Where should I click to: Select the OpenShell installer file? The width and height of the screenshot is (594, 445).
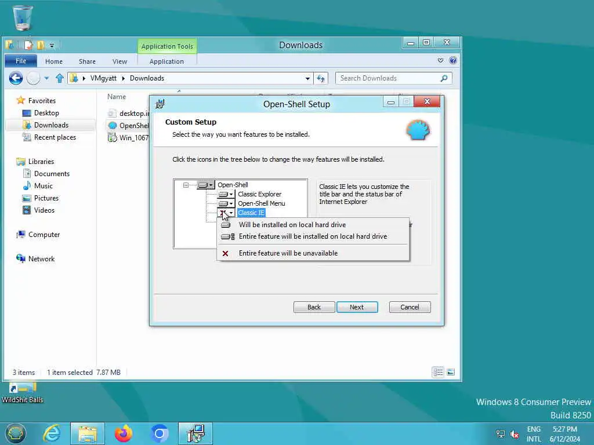tap(128, 126)
